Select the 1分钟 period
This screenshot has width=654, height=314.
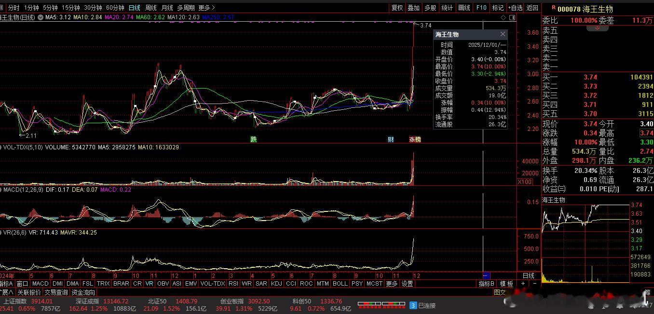(x=31, y=8)
